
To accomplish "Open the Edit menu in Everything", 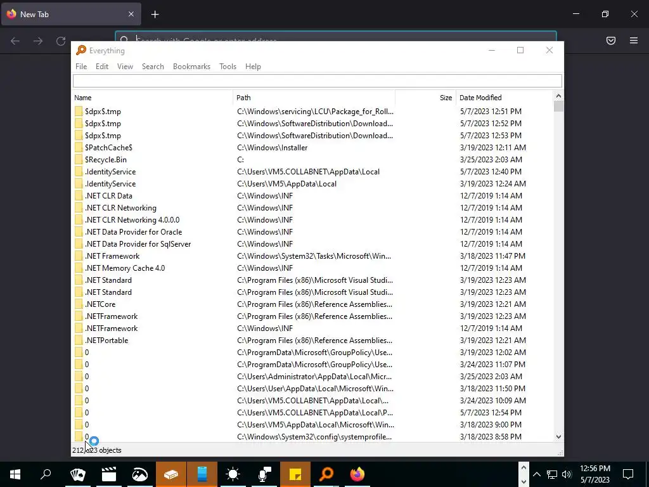I will point(102,66).
